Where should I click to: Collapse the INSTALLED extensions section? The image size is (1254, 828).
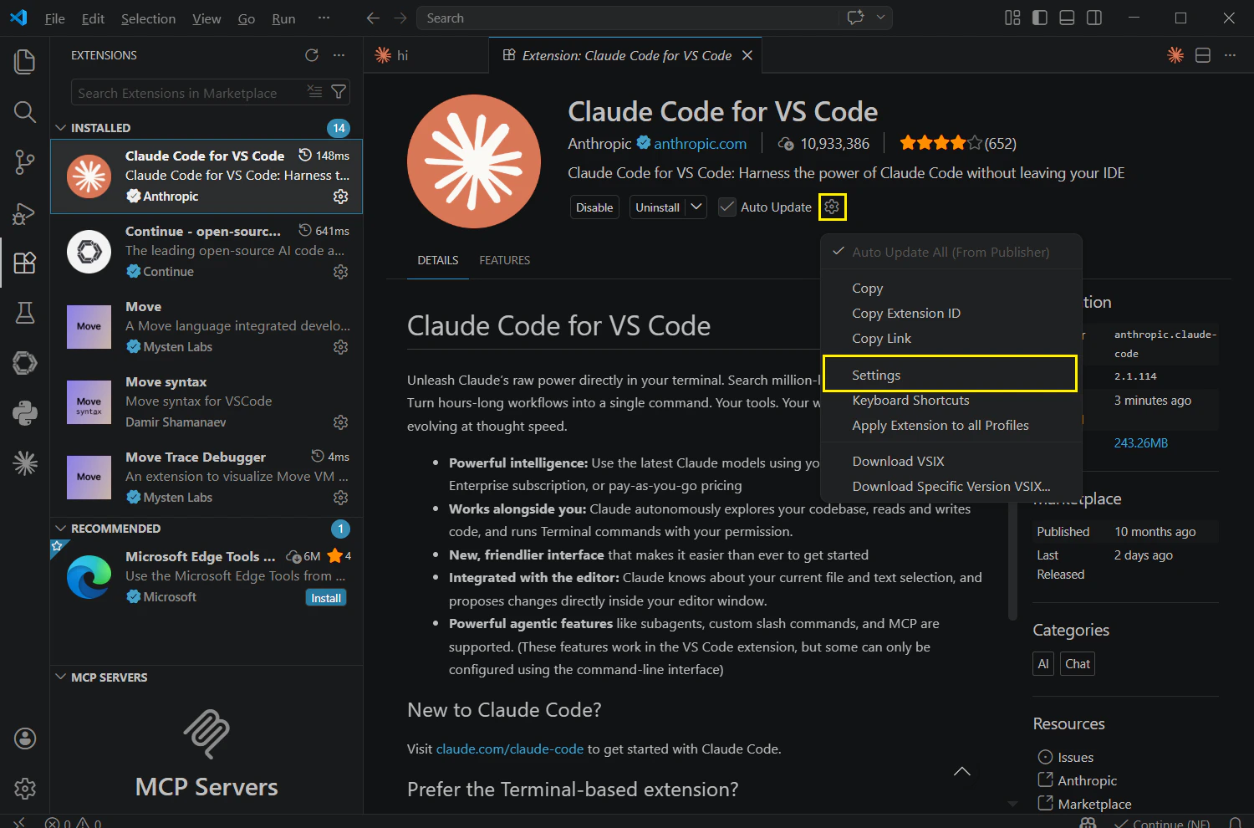(x=61, y=127)
